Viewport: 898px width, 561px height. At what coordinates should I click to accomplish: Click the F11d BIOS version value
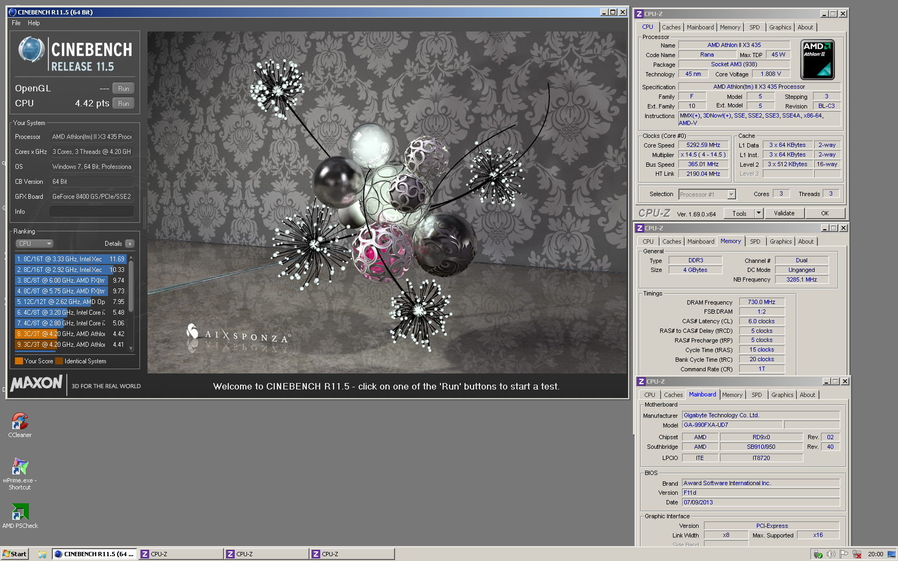(x=761, y=493)
